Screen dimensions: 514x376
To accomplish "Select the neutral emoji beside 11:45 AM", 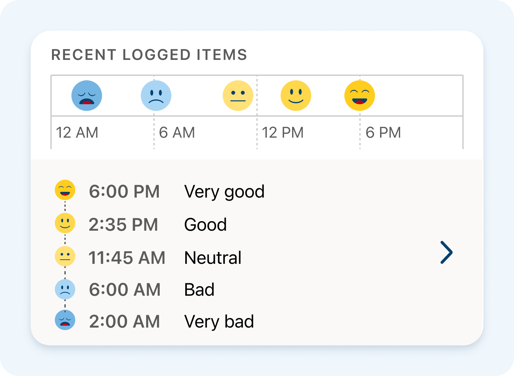I will [x=65, y=256].
